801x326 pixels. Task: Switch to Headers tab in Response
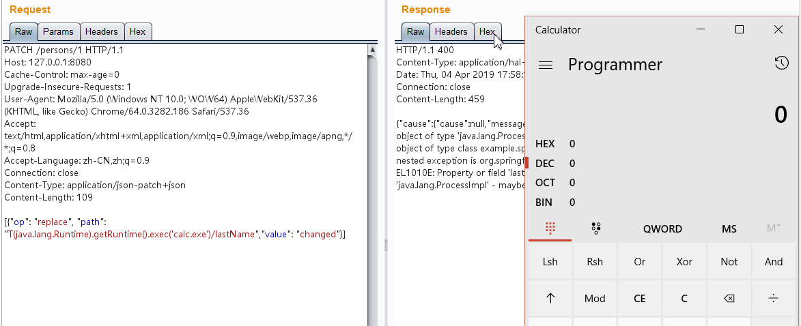tap(451, 31)
